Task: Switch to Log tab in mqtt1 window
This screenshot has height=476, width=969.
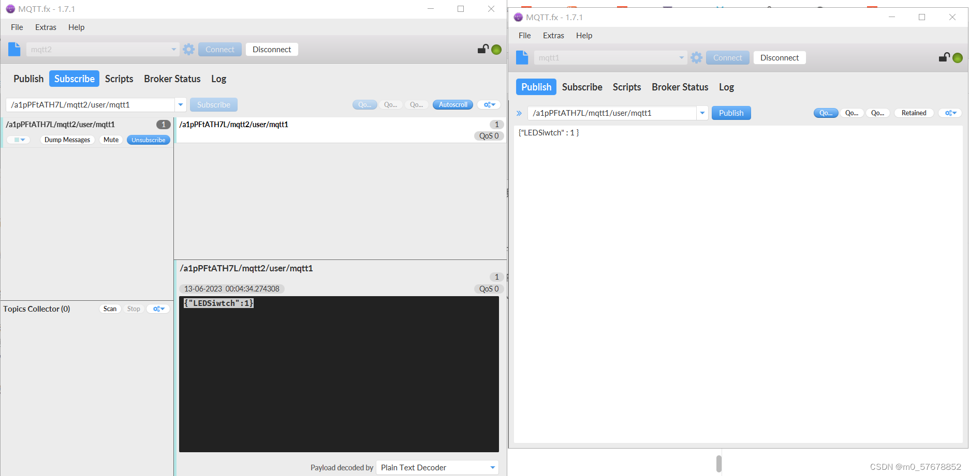Action: click(x=726, y=87)
